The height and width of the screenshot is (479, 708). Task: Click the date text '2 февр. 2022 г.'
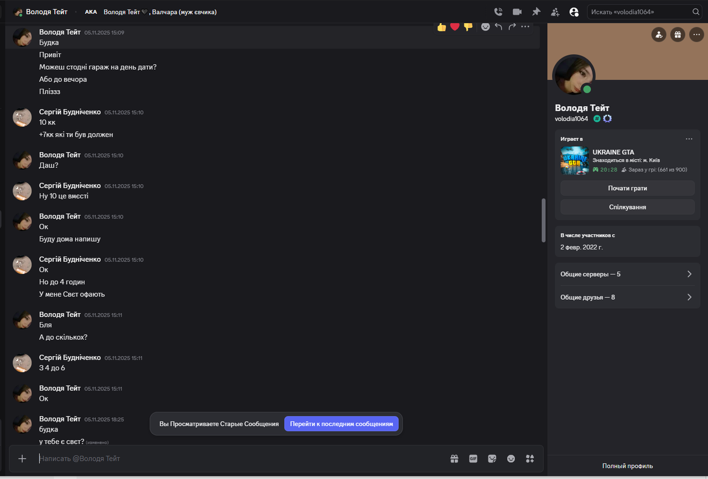click(581, 247)
